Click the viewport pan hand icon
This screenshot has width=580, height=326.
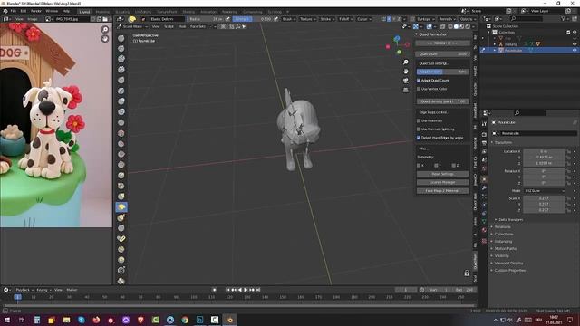pos(406,72)
